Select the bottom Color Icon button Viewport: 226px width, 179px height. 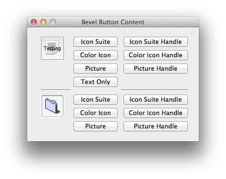click(x=95, y=113)
